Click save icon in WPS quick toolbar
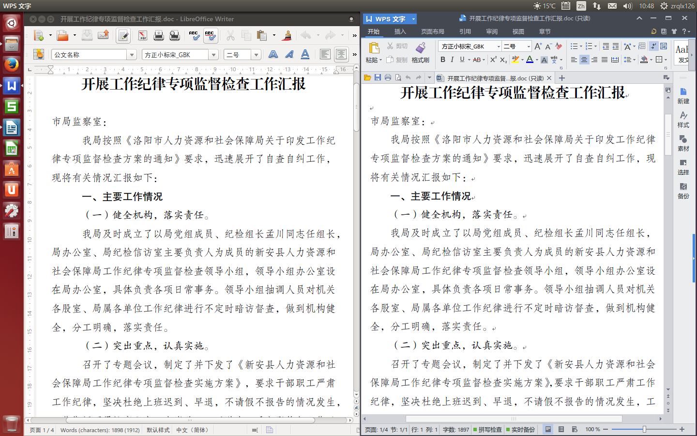 (378, 78)
